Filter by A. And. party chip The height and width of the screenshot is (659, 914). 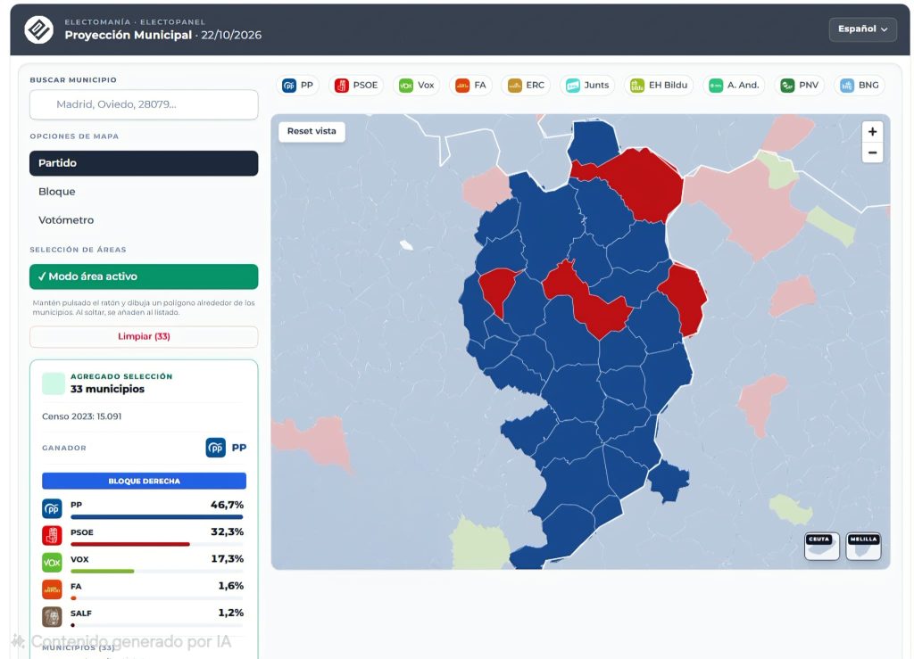[734, 86]
